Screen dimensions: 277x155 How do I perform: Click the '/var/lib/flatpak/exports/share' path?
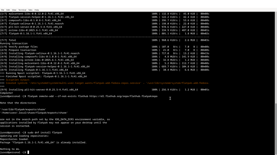click(x=23, y=109)
